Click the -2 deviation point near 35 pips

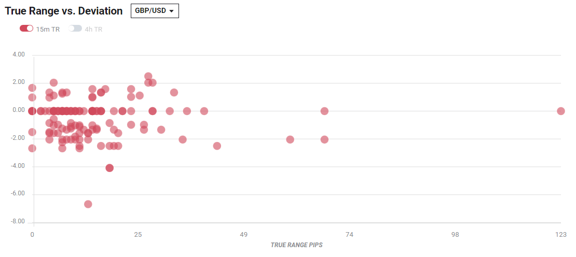pyautogui.click(x=183, y=139)
